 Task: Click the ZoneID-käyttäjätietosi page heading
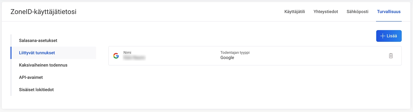(43, 12)
